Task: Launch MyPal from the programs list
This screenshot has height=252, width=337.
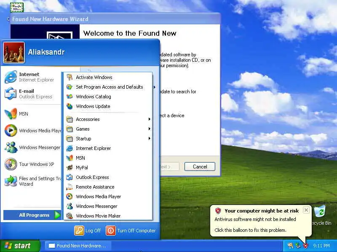Action: click(108, 168)
